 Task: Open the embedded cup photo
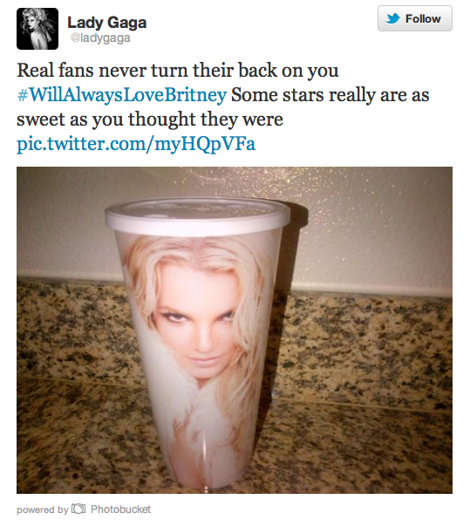235,330
